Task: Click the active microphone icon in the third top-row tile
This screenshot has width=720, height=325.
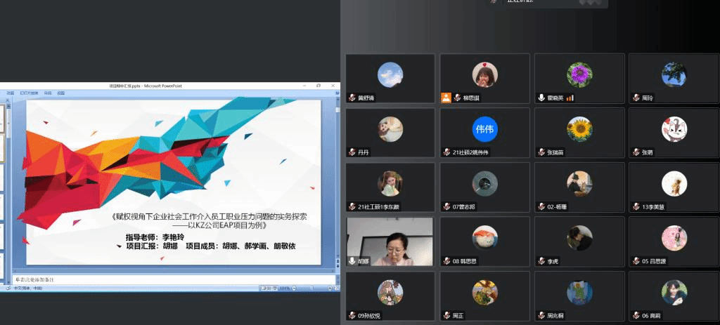Action: click(541, 98)
